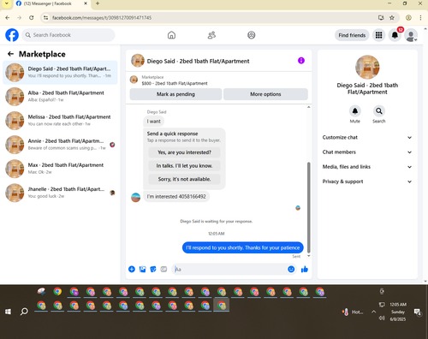Send quick reply Yes, are you interested?

pyautogui.click(x=184, y=152)
